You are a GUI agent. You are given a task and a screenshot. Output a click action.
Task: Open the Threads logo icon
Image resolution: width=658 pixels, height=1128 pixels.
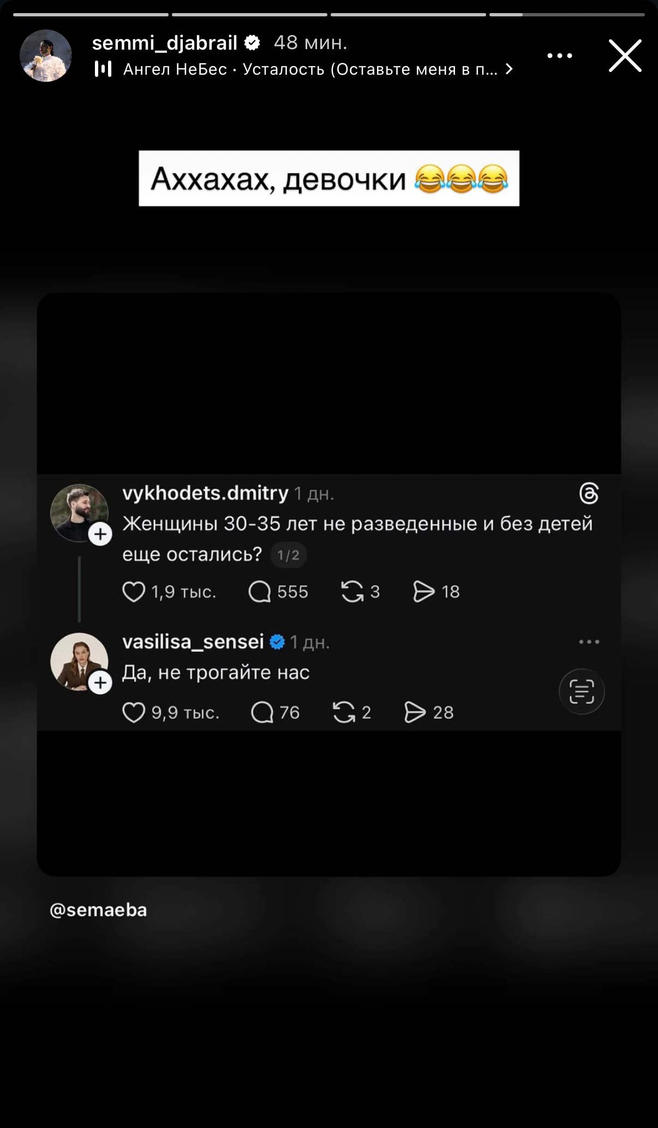[x=589, y=493]
